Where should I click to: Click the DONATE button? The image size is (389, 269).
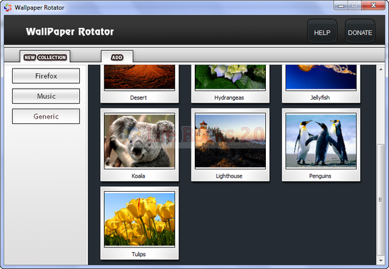click(360, 31)
